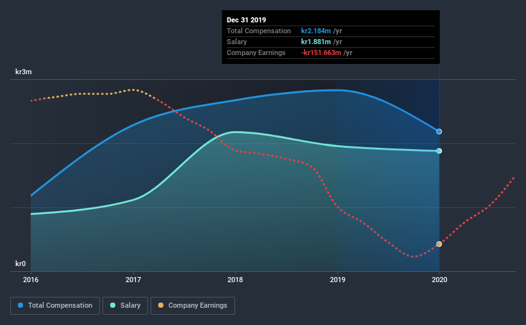Click the 2020 x-axis label

click(440, 280)
